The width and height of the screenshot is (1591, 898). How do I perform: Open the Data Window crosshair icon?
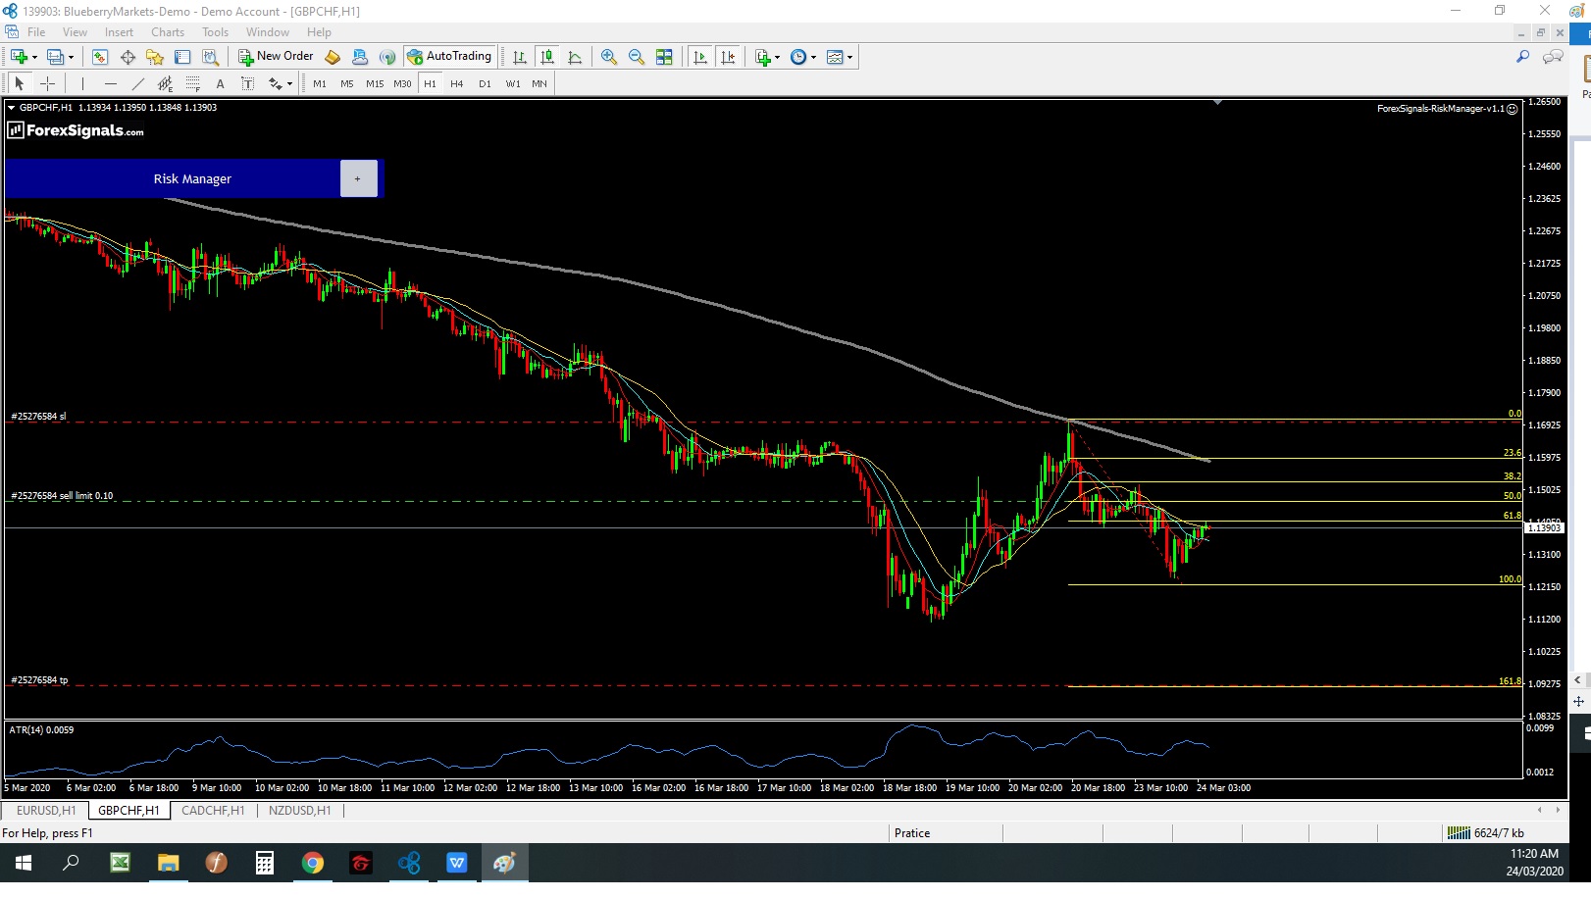tap(128, 57)
